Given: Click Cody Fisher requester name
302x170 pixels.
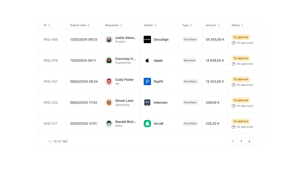Looking at the screenshot, I should tap(125, 80).
